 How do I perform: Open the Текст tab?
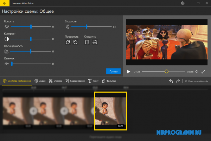tap(93, 81)
